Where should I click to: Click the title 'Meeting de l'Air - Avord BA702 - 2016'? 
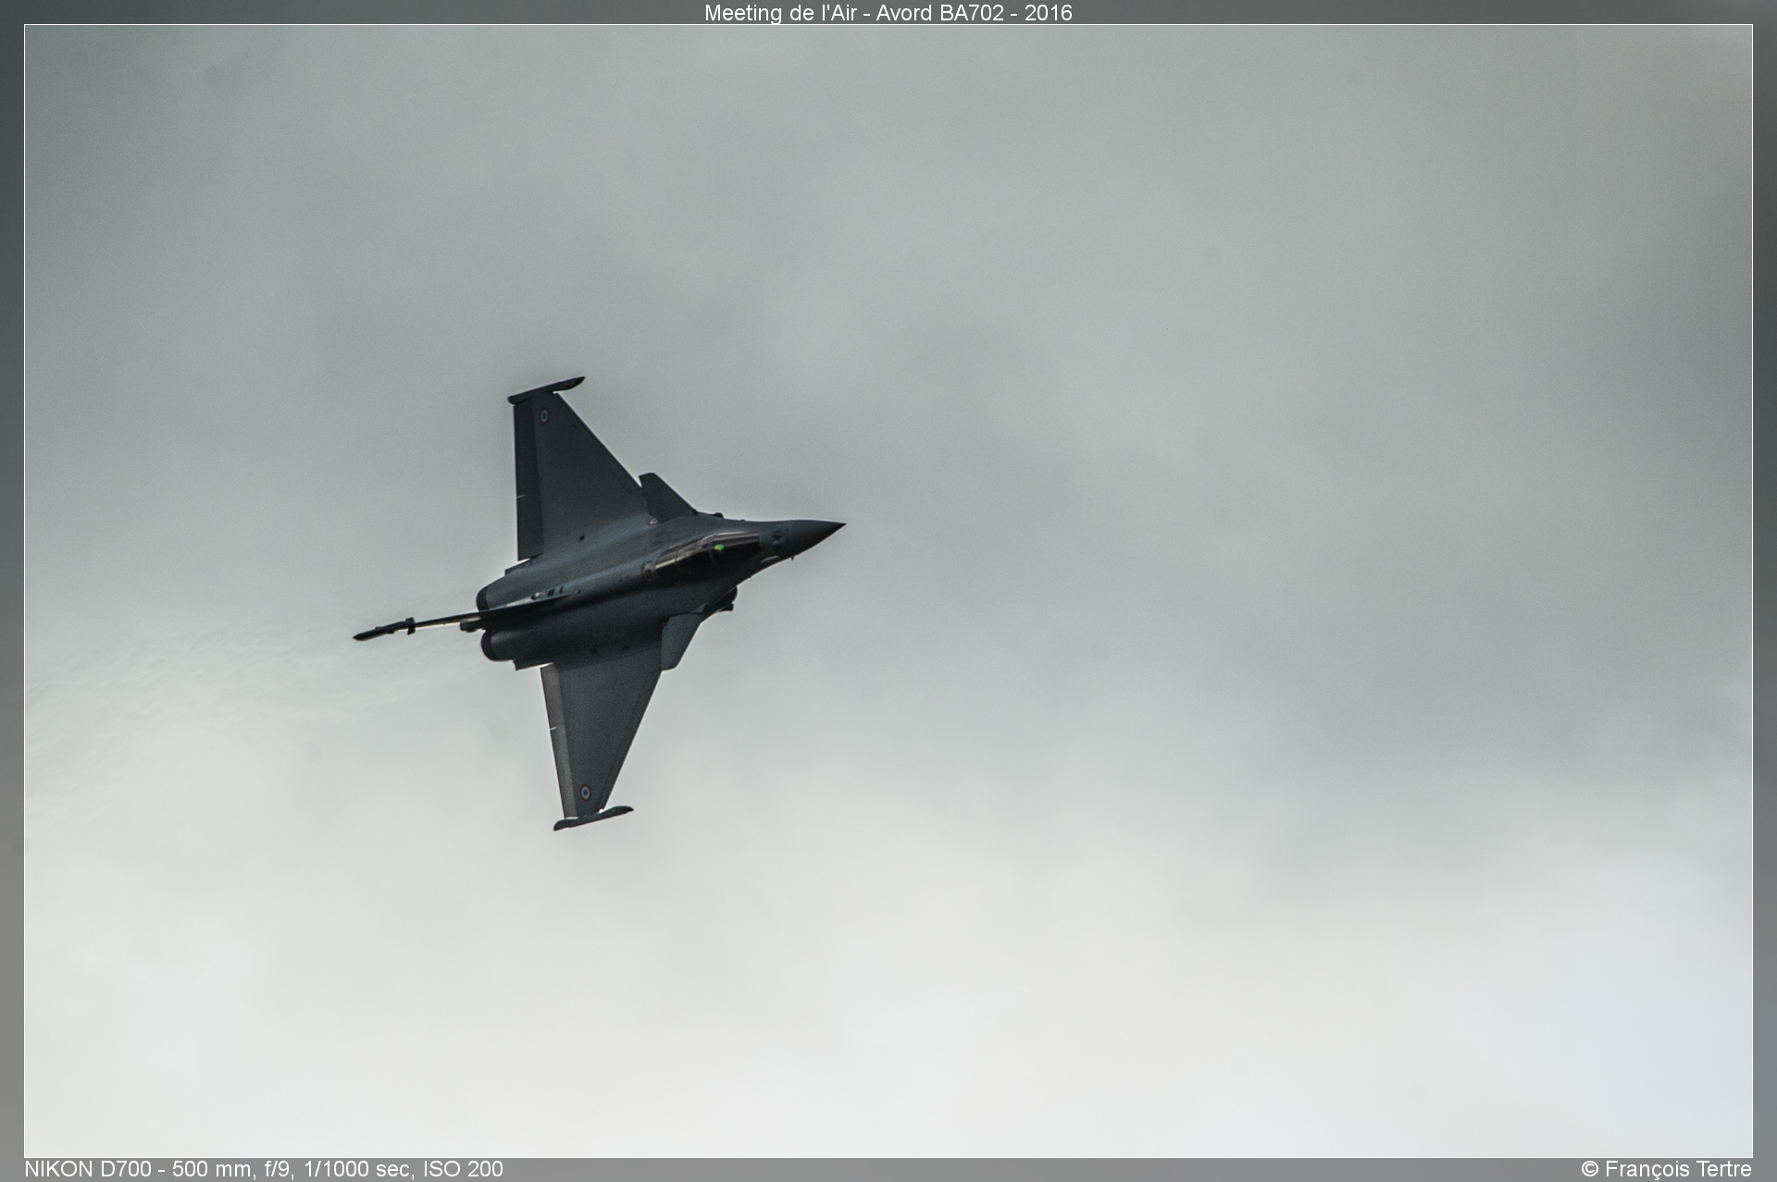pos(888,13)
